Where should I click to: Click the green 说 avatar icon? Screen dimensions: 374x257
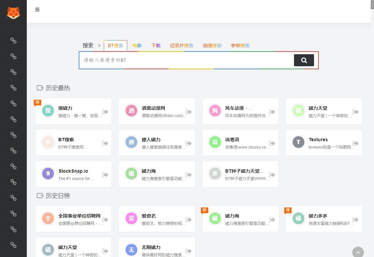tap(215, 142)
